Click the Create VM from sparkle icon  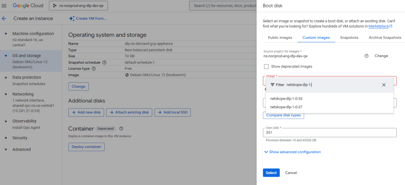[x=72, y=19]
